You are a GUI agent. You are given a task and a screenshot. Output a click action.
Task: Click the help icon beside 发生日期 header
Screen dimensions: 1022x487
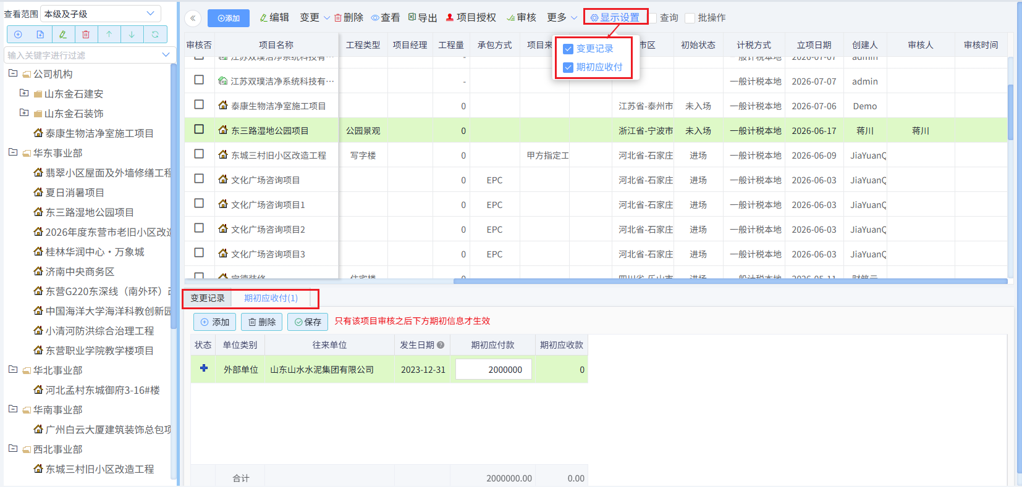click(x=441, y=345)
